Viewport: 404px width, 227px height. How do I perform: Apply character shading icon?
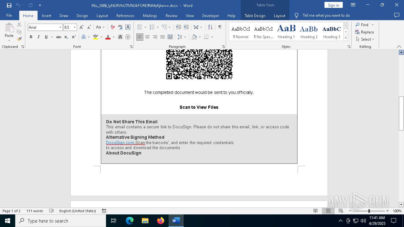(x=120, y=37)
